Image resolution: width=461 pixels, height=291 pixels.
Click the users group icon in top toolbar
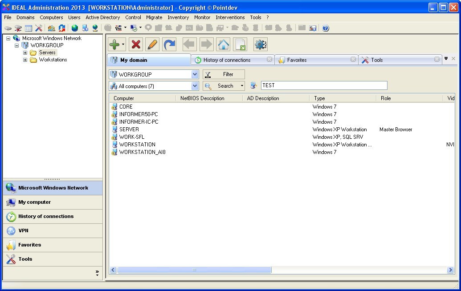click(x=52, y=28)
